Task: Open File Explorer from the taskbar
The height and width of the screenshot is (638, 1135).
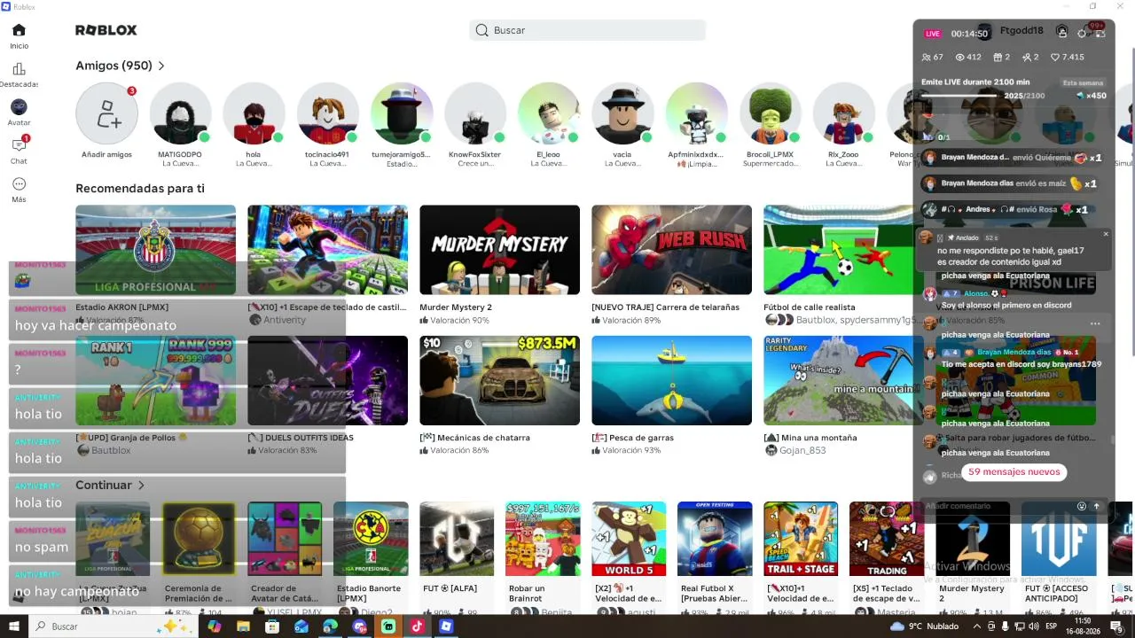Action: pos(243,626)
